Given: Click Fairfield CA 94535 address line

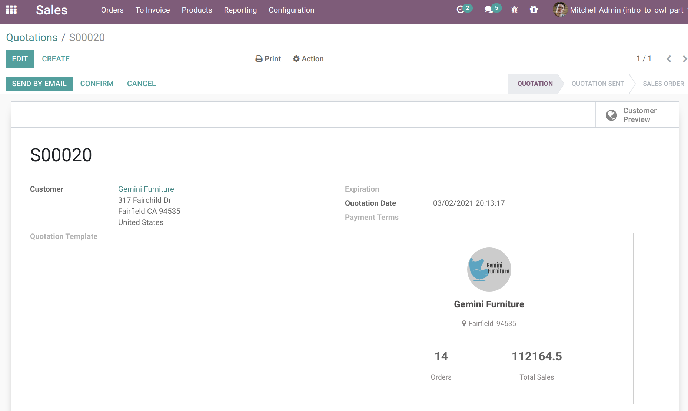Looking at the screenshot, I should click(149, 211).
